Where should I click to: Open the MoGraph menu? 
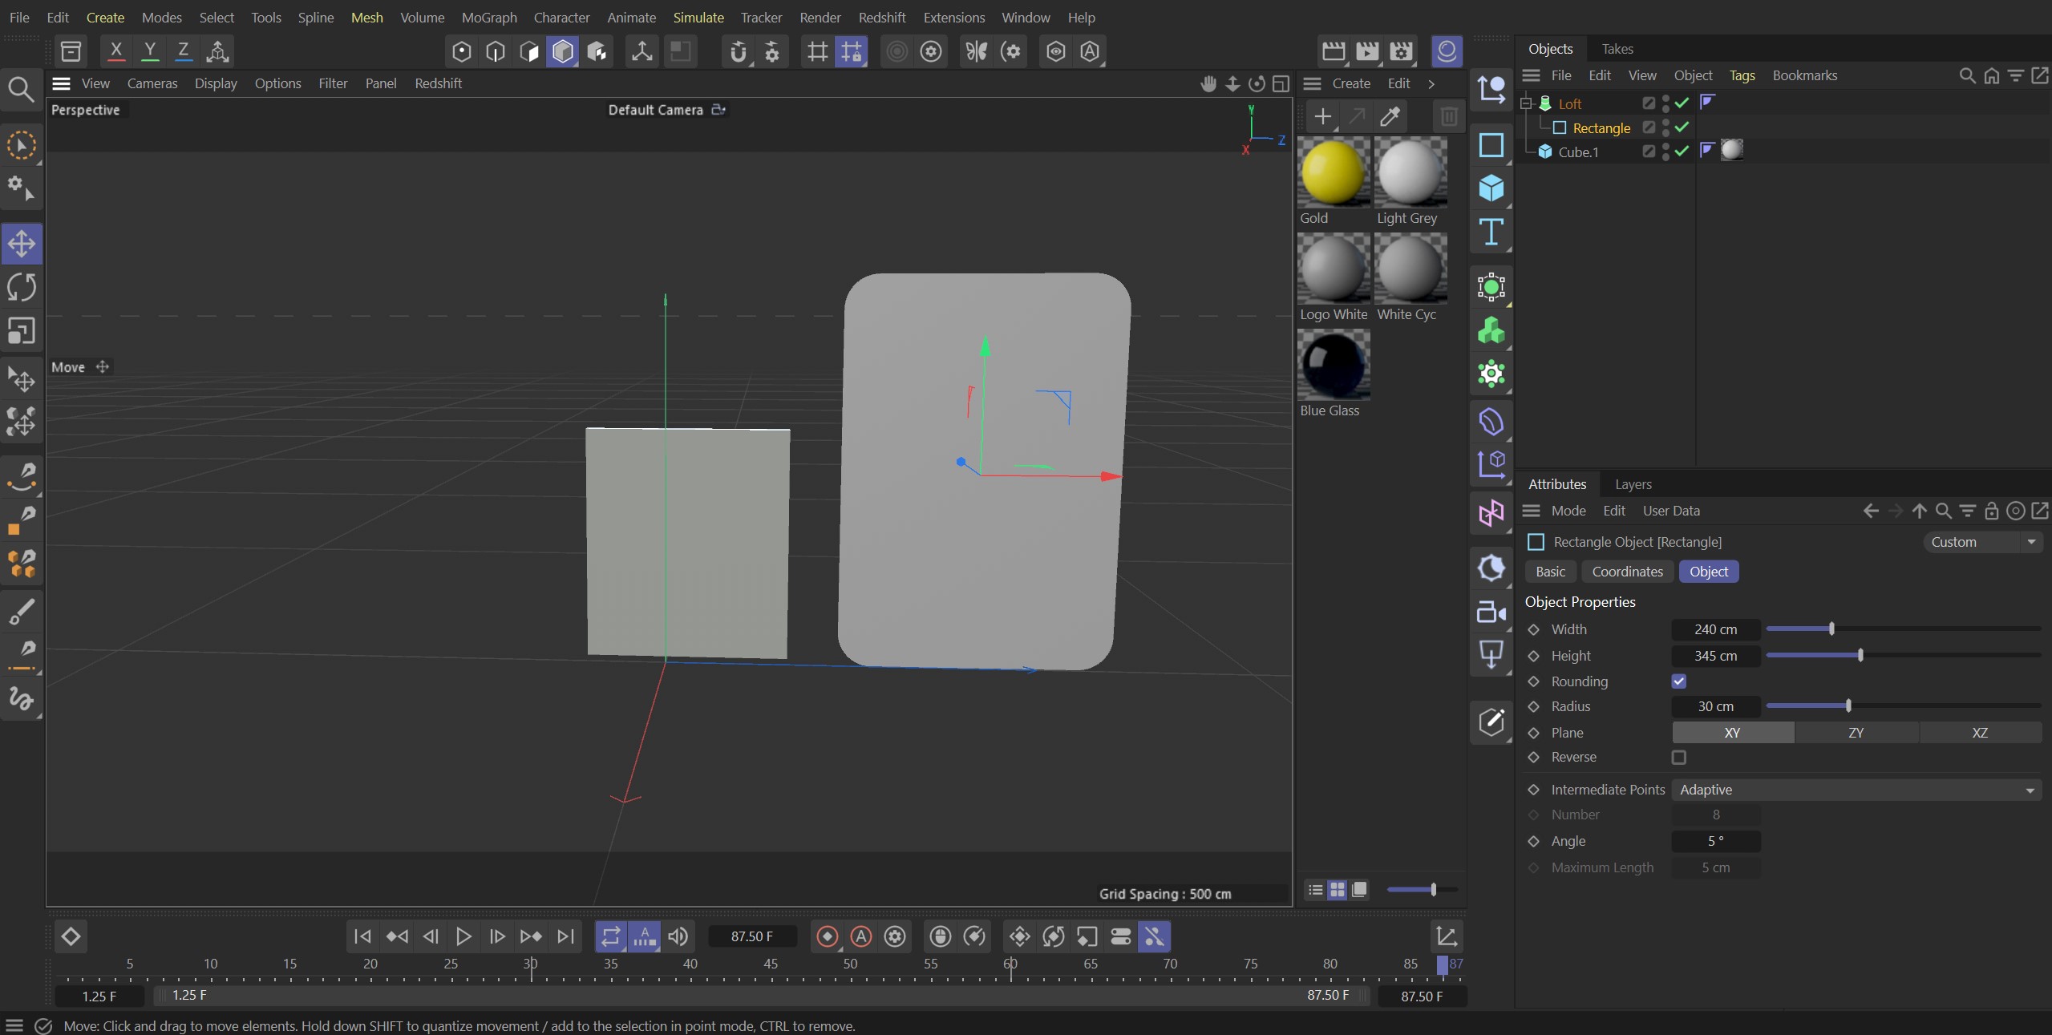click(x=489, y=18)
